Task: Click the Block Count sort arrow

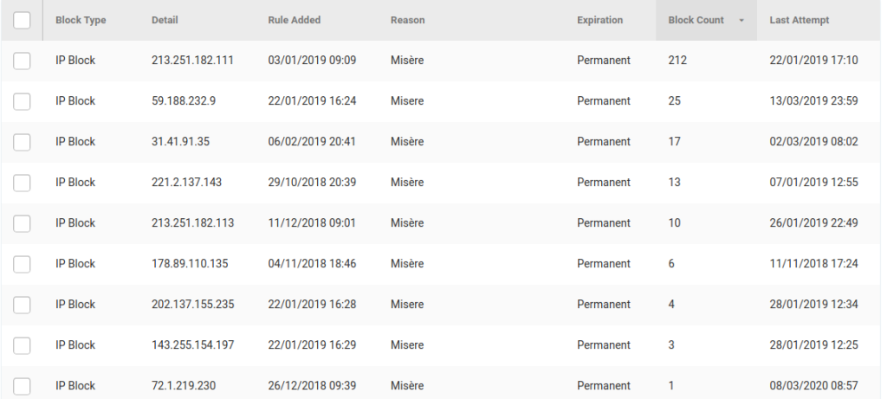Action: click(x=741, y=21)
